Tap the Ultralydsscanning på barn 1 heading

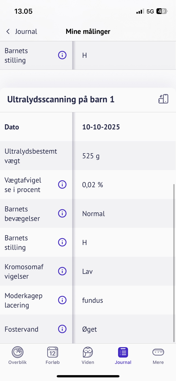tap(61, 99)
